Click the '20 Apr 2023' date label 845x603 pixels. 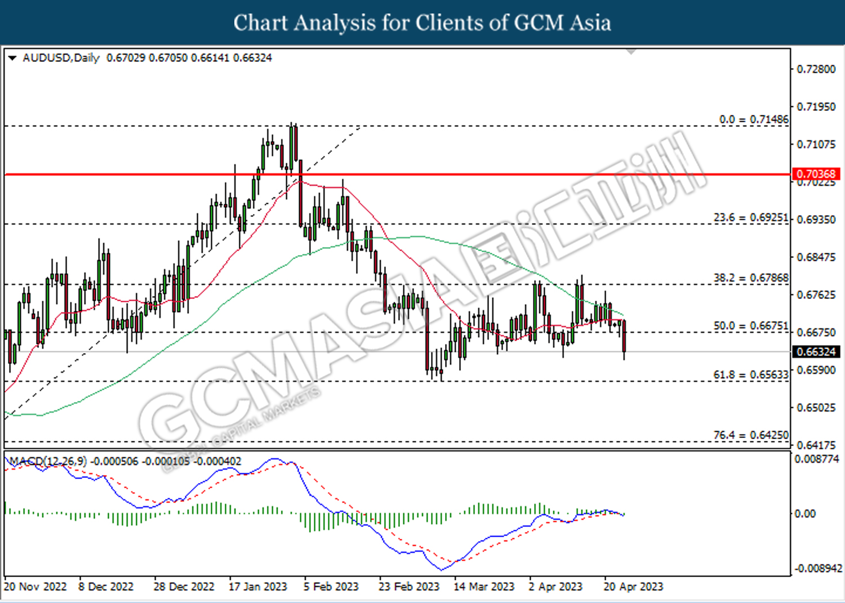pos(633,587)
